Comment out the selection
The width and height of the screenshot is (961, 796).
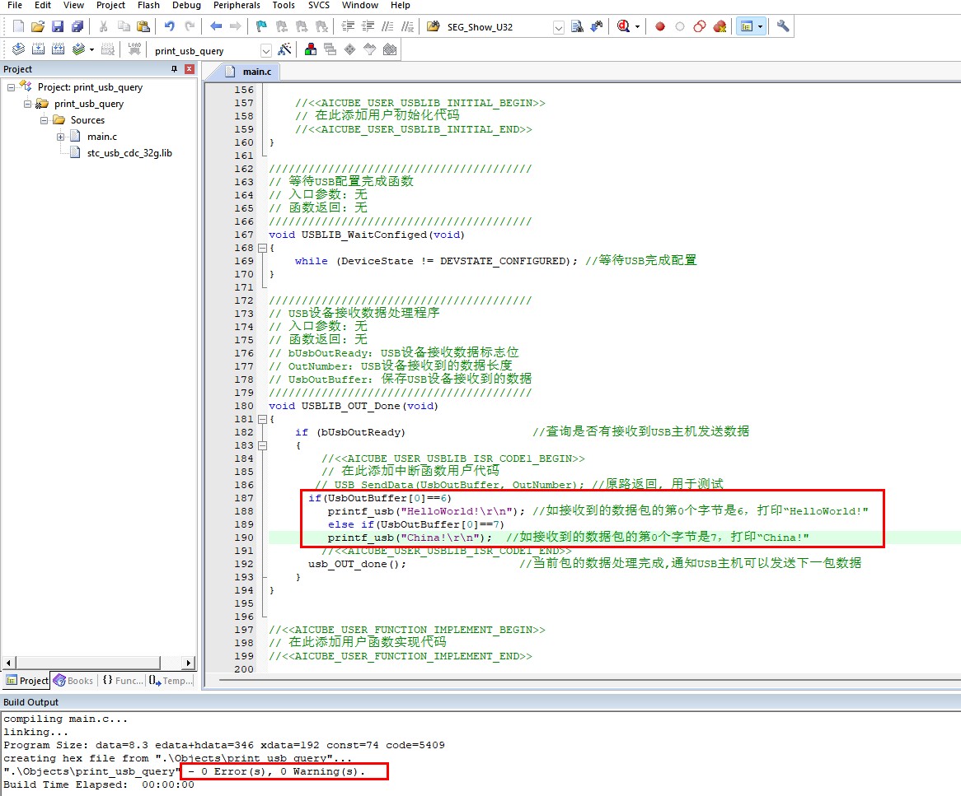(387, 26)
